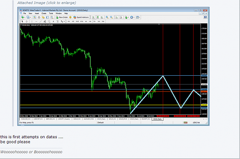Open the Data Window toolbar icon
Viewport: 240px width, 159px height.
(x=39, y=17)
